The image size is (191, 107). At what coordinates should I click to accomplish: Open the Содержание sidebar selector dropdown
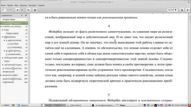click(22, 15)
